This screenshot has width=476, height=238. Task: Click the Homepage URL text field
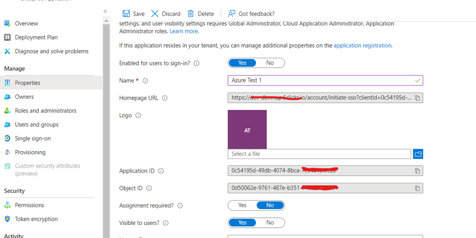pos(325,98)
